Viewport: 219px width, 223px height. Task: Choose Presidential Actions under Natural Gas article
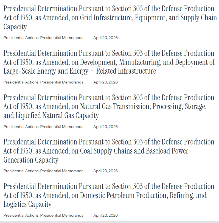[21, 127]
